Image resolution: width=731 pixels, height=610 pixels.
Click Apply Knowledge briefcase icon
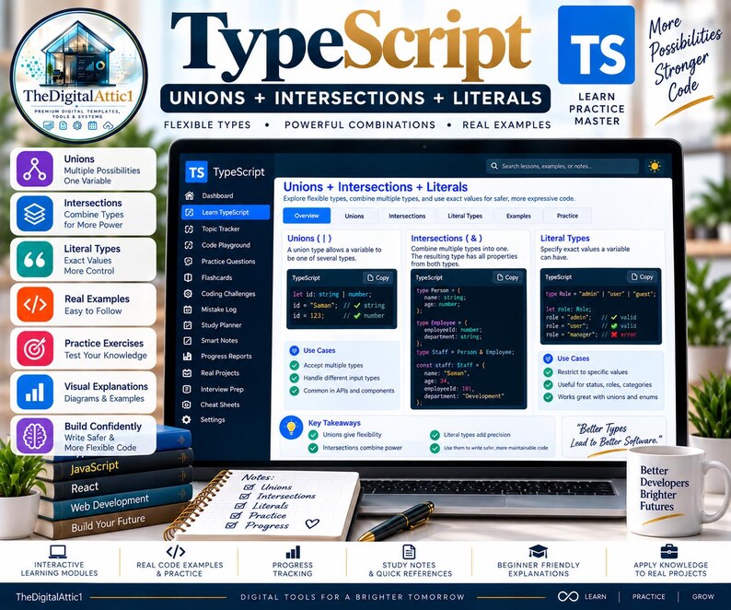pyautogui.click(x=669, y=552)
